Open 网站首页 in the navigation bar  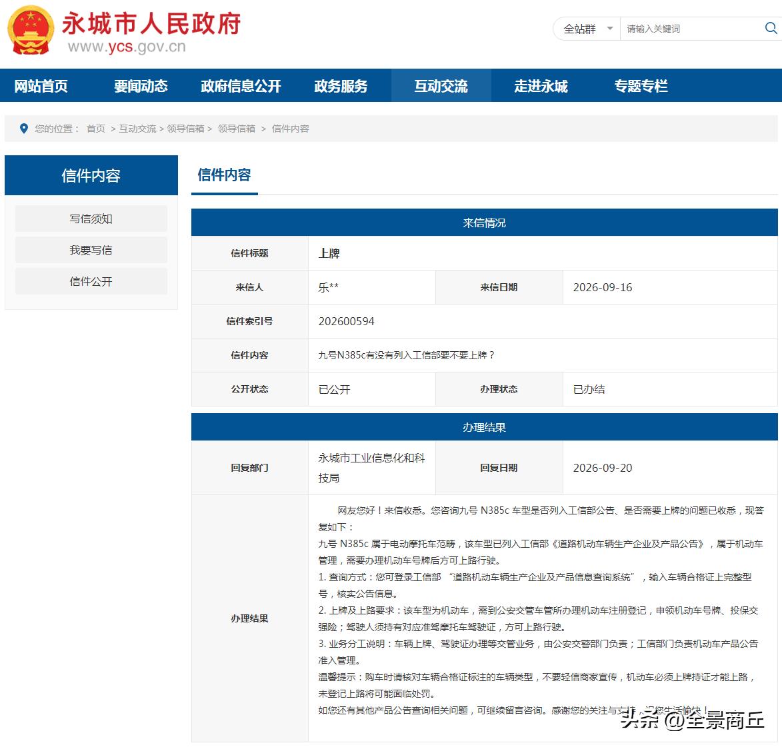pos(41,86)
